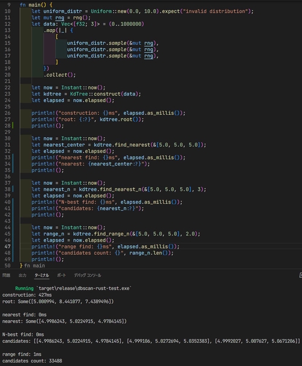
Task: Click 'candidates count: 33488' terminal line
Action: (x=32, y=361)
